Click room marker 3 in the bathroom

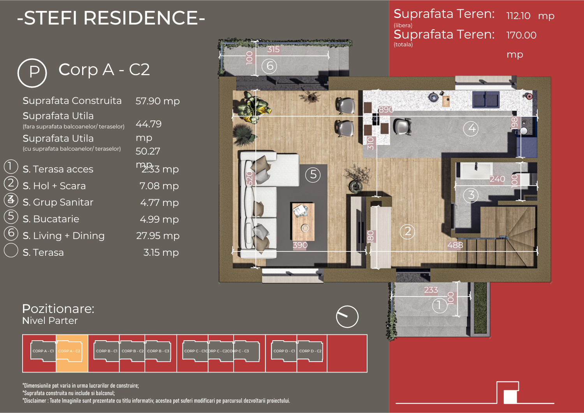(471, 195)
